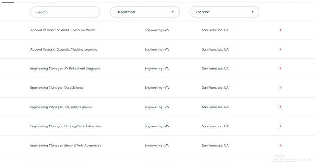
Task: Open arrow beside Filtering/State Estimation listing
Action: pyautogui.click(x=280, y=126)
